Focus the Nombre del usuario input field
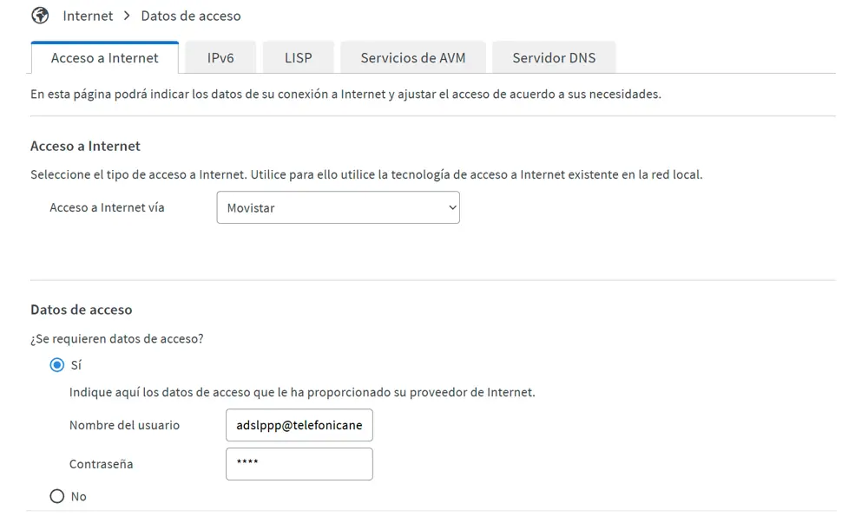Image resolution: width=842 pixels, height=523 pixels. (x=299, y=425)
